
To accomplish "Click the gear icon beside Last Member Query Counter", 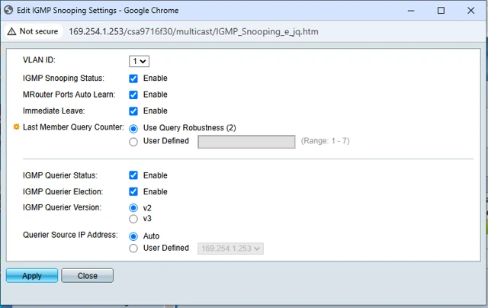I will [16, 127].
